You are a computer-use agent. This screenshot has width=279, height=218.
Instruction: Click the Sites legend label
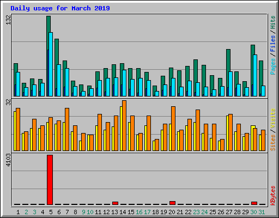click(x=272, y=143)
